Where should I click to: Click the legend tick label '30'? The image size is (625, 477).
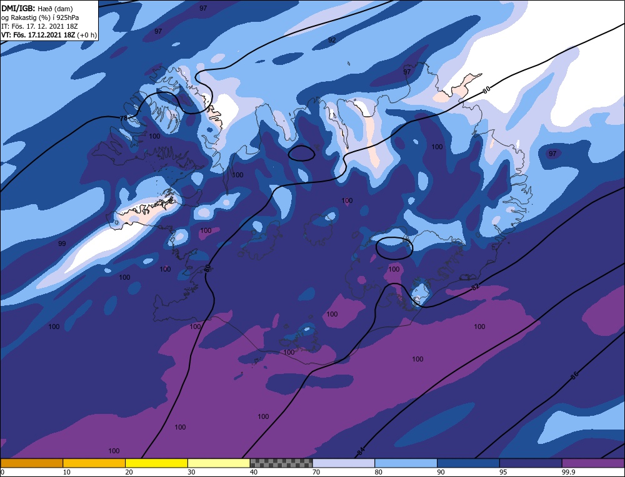click(x=191, y=472)
